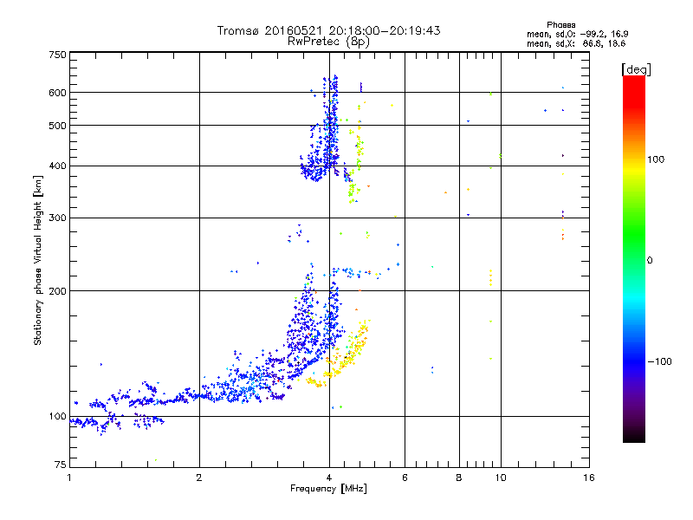Click the '1' x-axis tick label
Viewport: 693px width, 520px height.
tap(69, 478)
